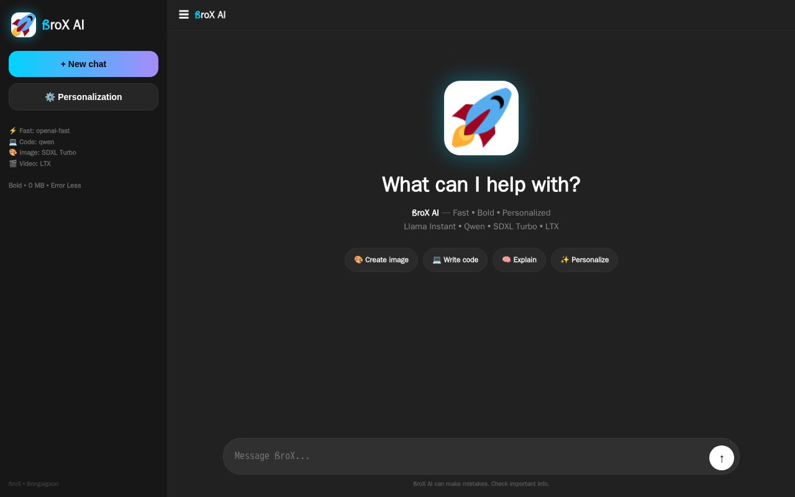This screenshot has height=497, width=795.
Task: Click the 'BroX • Bongaigaon' footer text
Action: pyautogui.click(x=34, y=483)
